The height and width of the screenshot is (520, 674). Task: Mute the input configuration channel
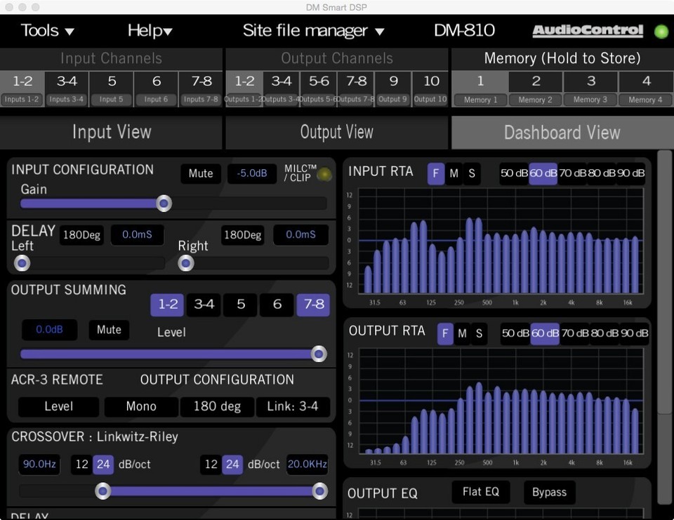click(200, 173)
